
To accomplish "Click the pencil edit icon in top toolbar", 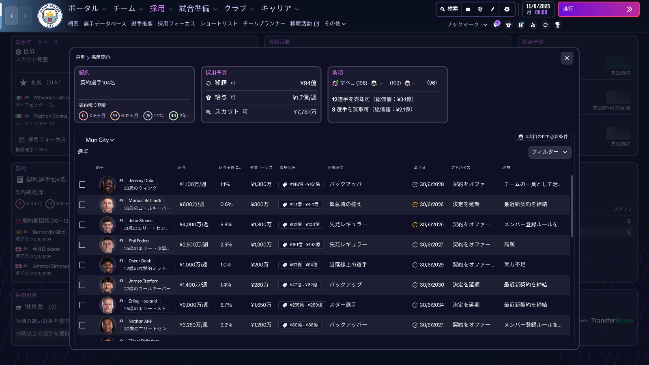I will (492, 9).
